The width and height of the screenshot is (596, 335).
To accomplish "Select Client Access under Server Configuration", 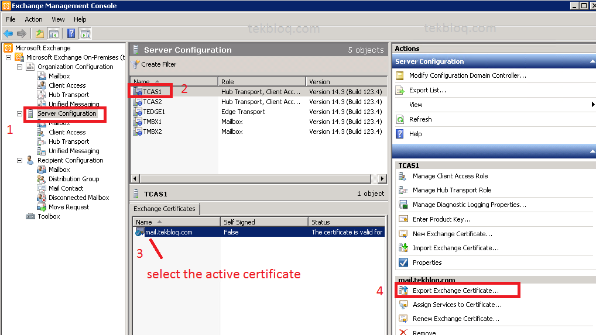I will (x=67, y=132).
